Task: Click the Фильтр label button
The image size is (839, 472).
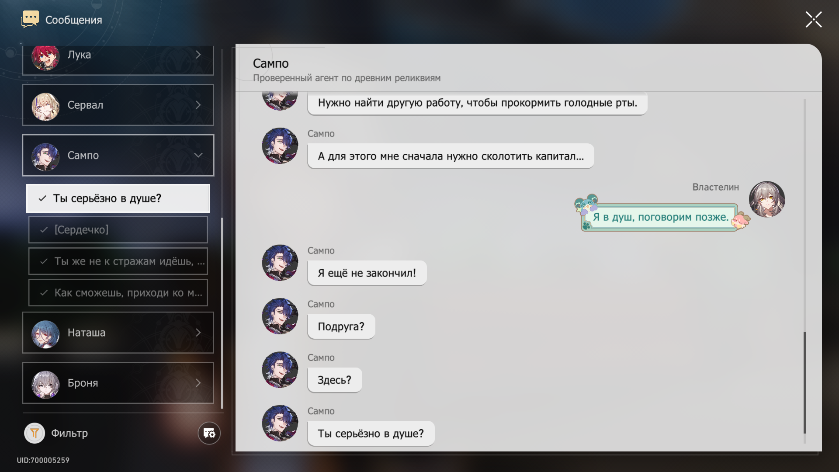Action: click(69, 433)
